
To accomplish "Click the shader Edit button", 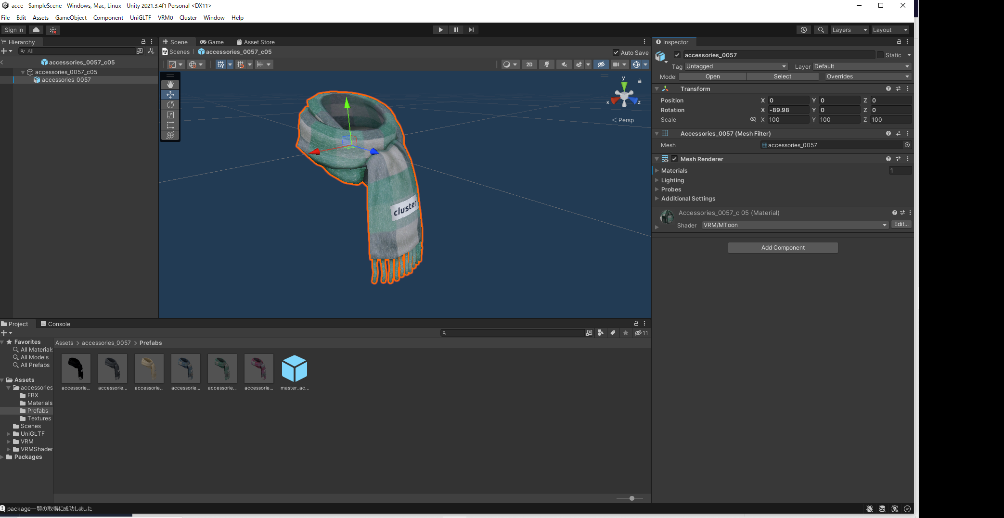I will pos(901,225).
